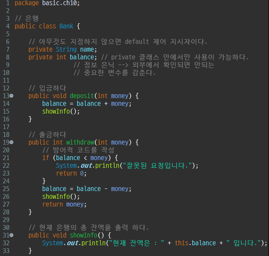This screenshot has height=256, width=269.
Task: Click the " 입니다." string on line 32
Action: pos(244,243)
